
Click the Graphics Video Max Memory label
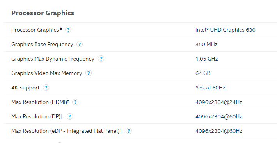click(47, 73)
